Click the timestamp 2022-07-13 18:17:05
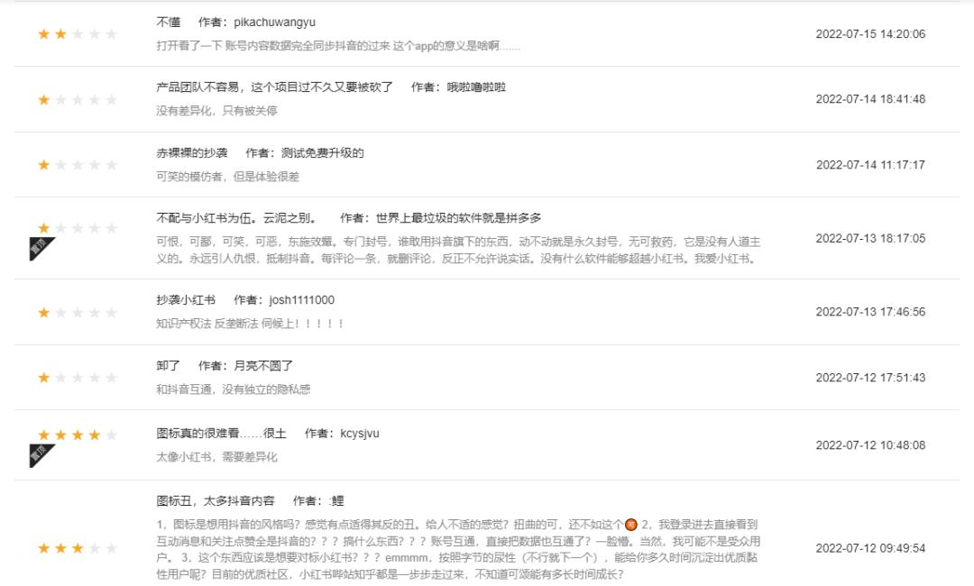This screenshot has width=974, height=586. tap(870, 238)
